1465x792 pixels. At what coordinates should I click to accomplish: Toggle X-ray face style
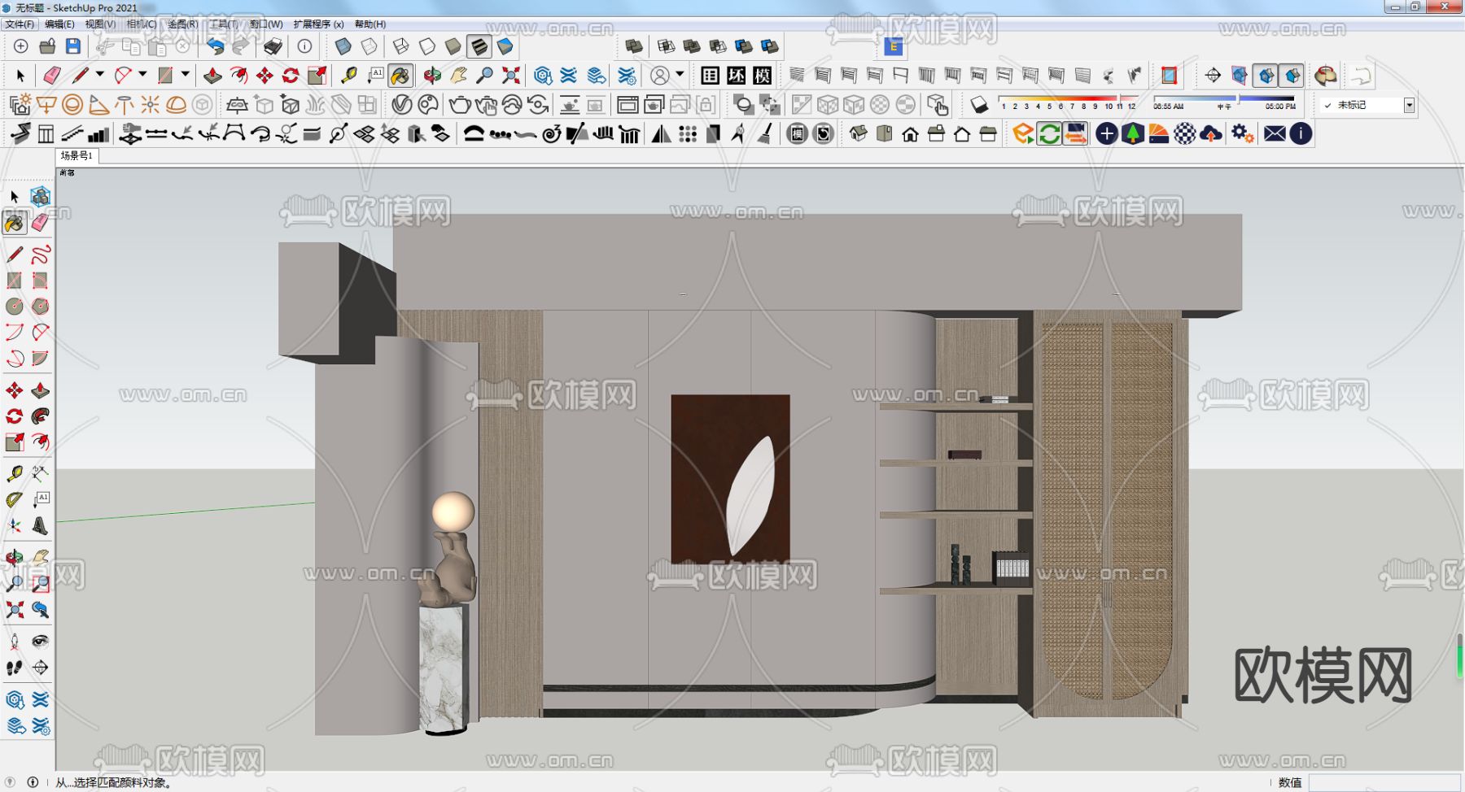pos(343,46)
